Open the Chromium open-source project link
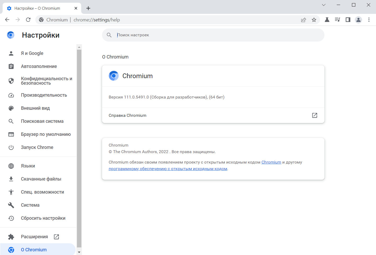 point(271,162)
